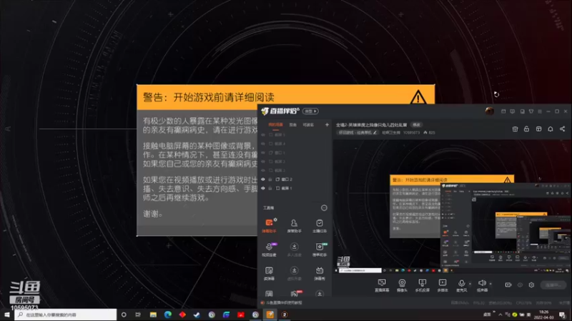
Task: Open Task View on taskbar
Action: [x=138, y=315]
